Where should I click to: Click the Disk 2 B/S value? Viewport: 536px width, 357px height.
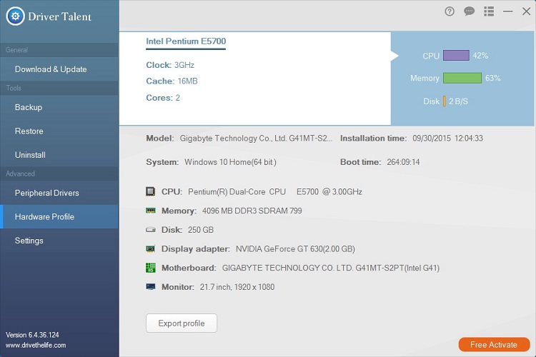(x=458, y=101)
